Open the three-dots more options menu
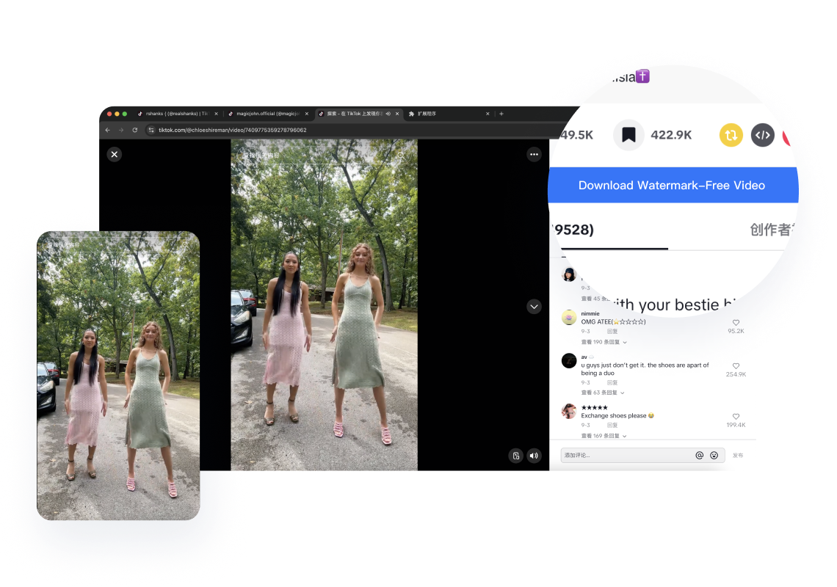Screen dimensions: 837x587 click(534, 154)
